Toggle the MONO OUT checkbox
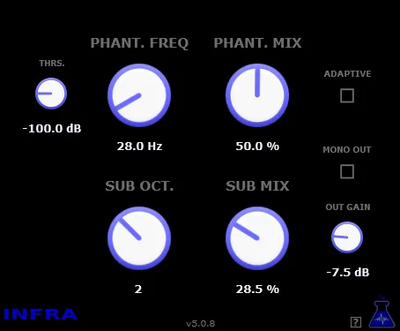This screenshot has height=331, width=400. tap(347, 171)
